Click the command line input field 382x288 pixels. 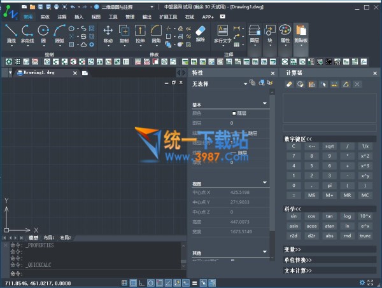(97, 273)
